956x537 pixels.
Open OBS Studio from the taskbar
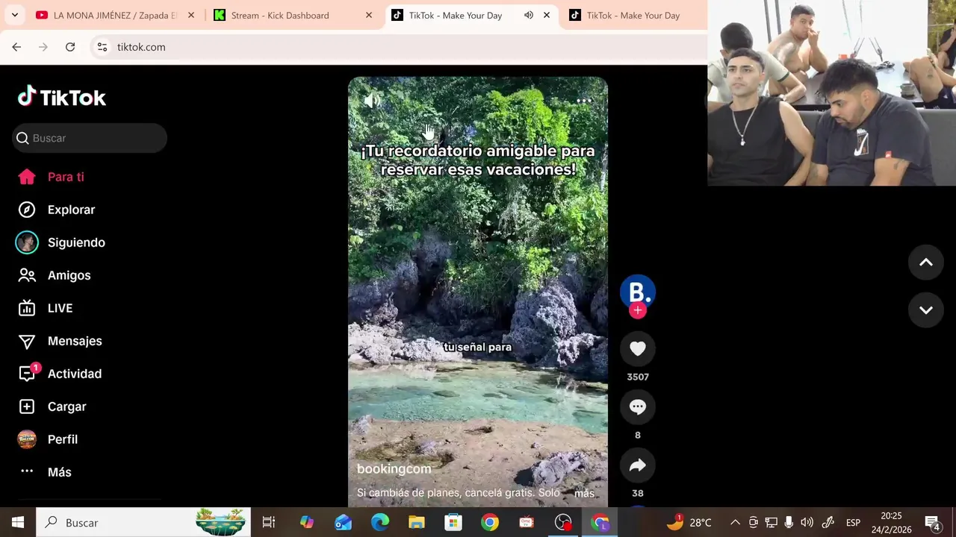(x=563, y=522)
